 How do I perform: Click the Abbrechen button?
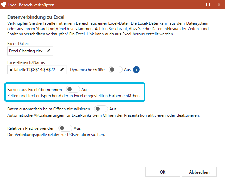coord(199,172)
